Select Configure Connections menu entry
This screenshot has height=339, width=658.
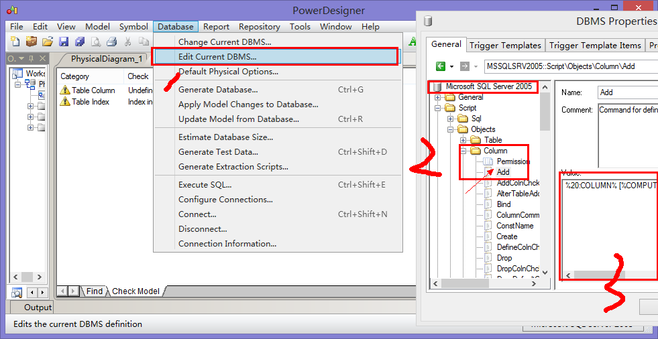278,200
